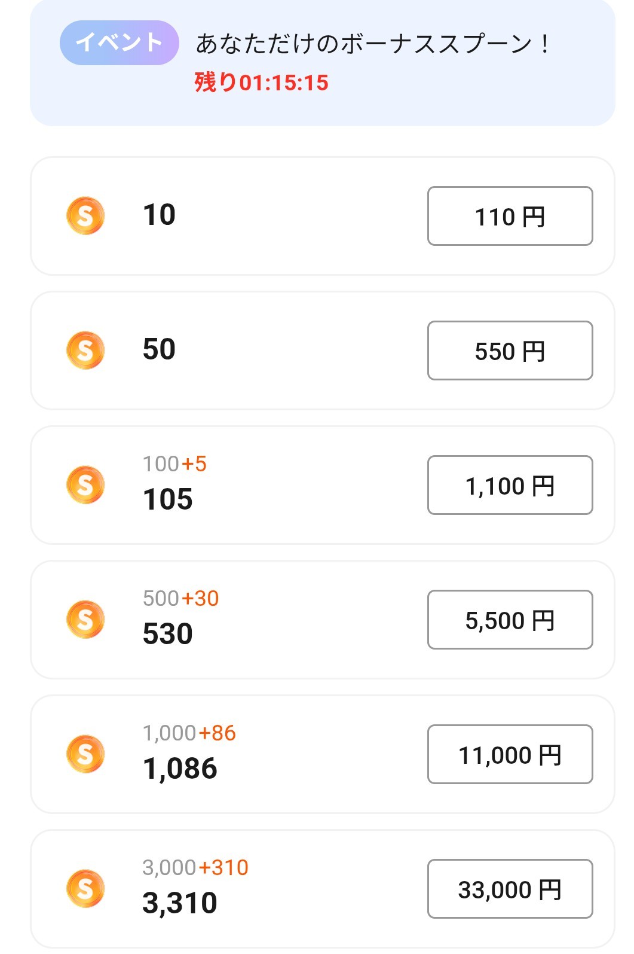This screenshot has width=634, height=954.
Task: Purchase 50 spoons for 550 円
Action: click(510, 350)
